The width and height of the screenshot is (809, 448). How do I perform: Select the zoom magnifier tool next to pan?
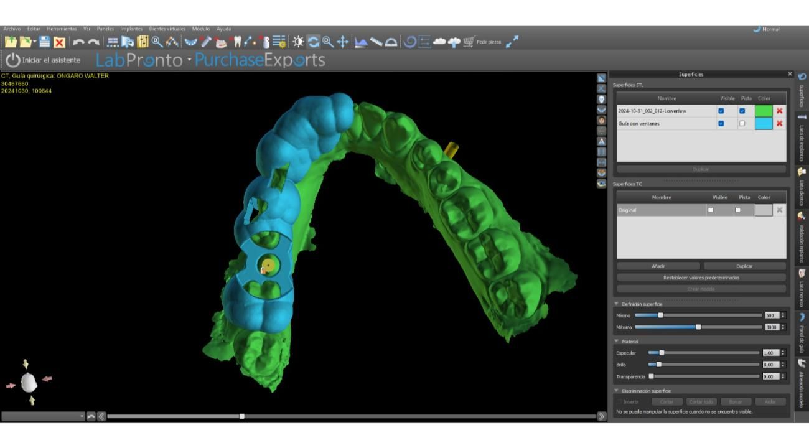(x=327, y=42)
